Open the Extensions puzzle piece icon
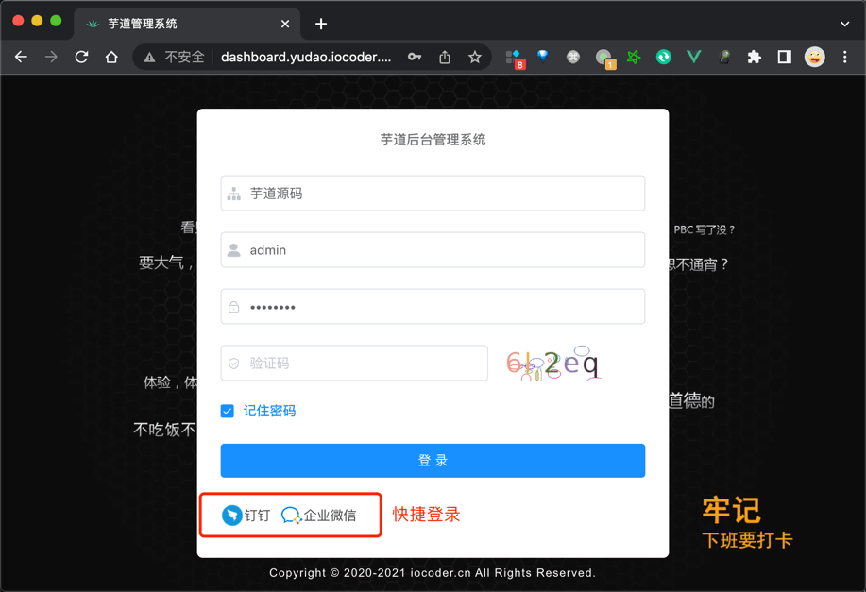The width and height of the screenshot is (866, 592). point(754,57)
